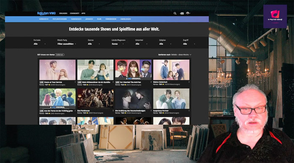Viewport: 294px width, 163px height.
Task: Click the Entfernen filter chip button
Action: coord(60,54)
